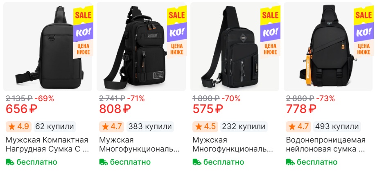Open 'Водонепроницаемая нейлоновая сумка' title link
This screenshot has height=172, width=375.
tap(326, 145)
